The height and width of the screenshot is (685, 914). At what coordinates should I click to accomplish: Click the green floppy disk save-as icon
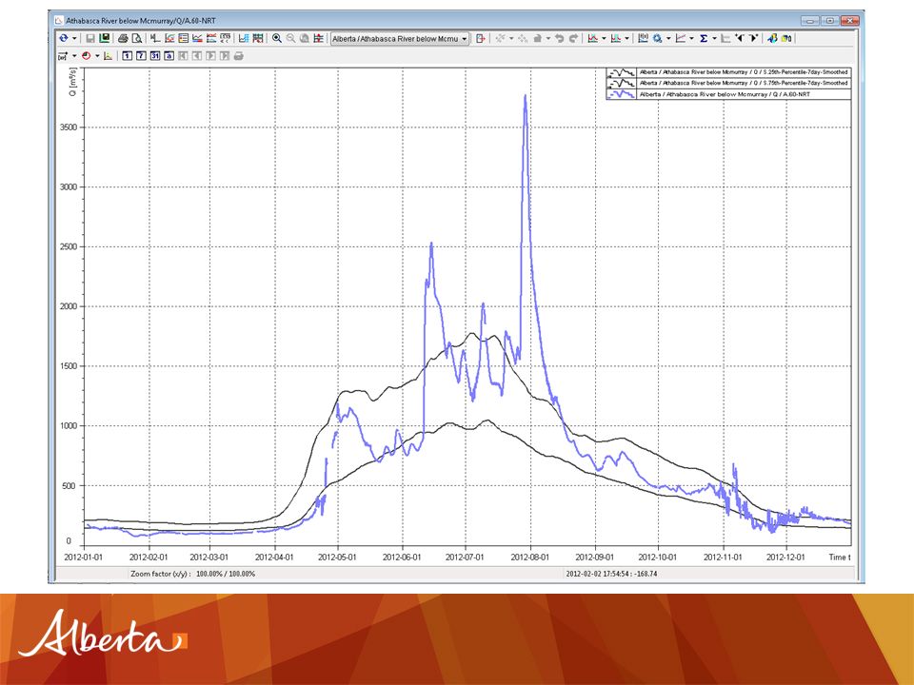(105, 38)
